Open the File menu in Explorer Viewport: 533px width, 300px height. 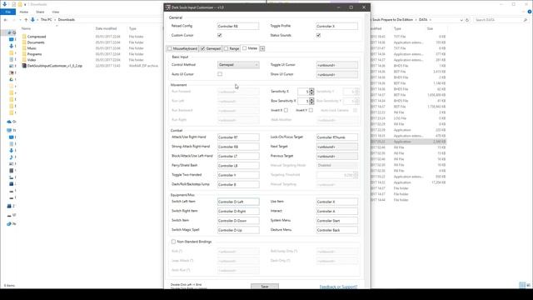coord(7,12)
